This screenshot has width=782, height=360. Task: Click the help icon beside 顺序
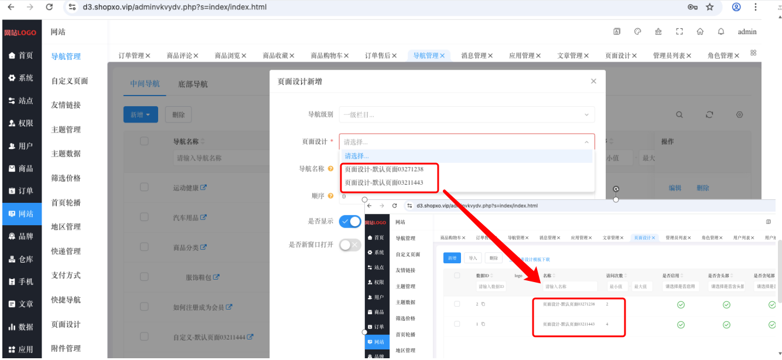331,196
